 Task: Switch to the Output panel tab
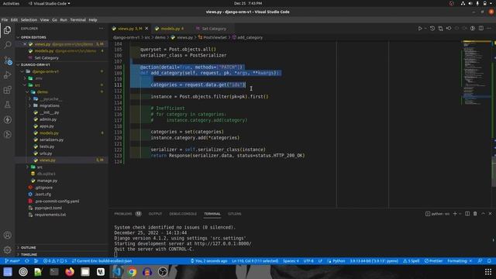(x=155, y=214)
